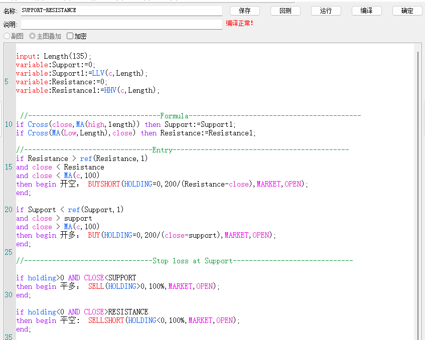425x340 pixels.
Task: Click the 'and close < MA(c,100)' line
Action: [58, 176]
